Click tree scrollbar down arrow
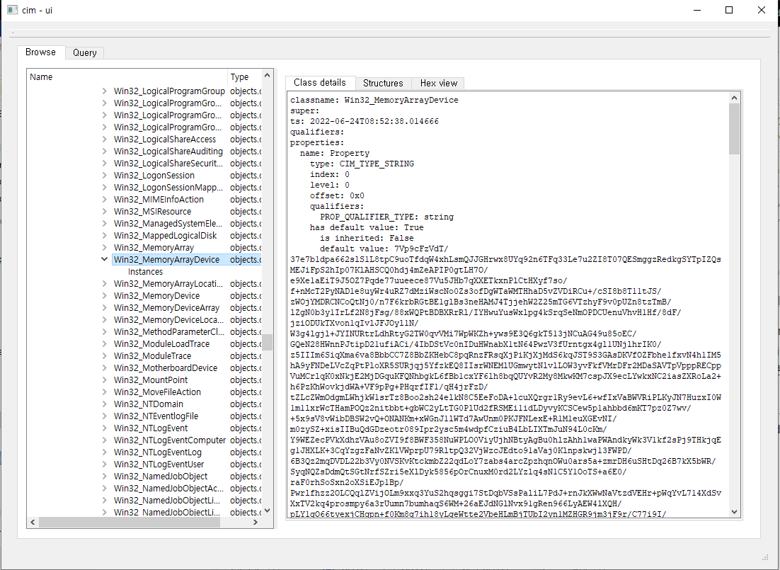 (x=267, y=511)
